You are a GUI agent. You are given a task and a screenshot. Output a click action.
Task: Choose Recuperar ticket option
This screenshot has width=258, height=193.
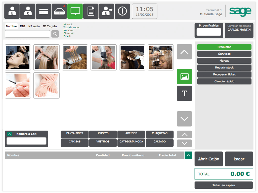[224, 74]
